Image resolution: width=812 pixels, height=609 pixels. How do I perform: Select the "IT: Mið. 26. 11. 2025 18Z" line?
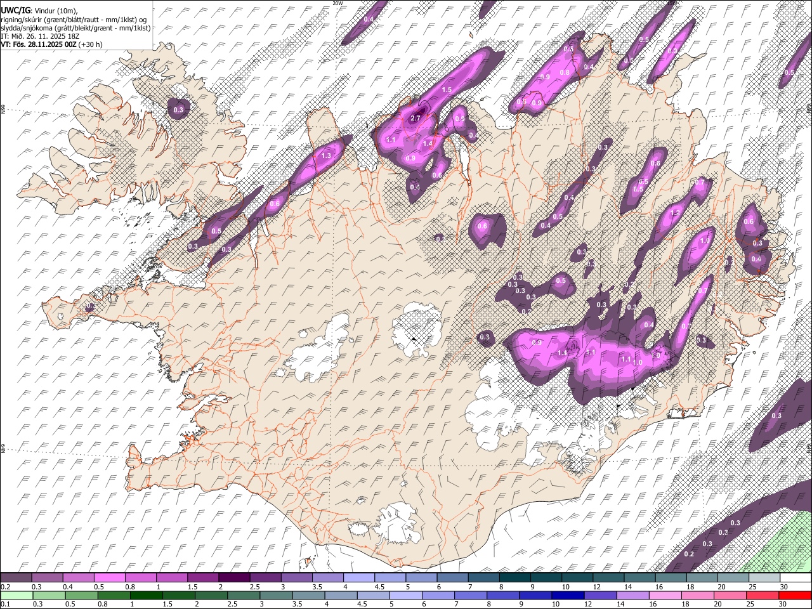[x=40, y=36]
